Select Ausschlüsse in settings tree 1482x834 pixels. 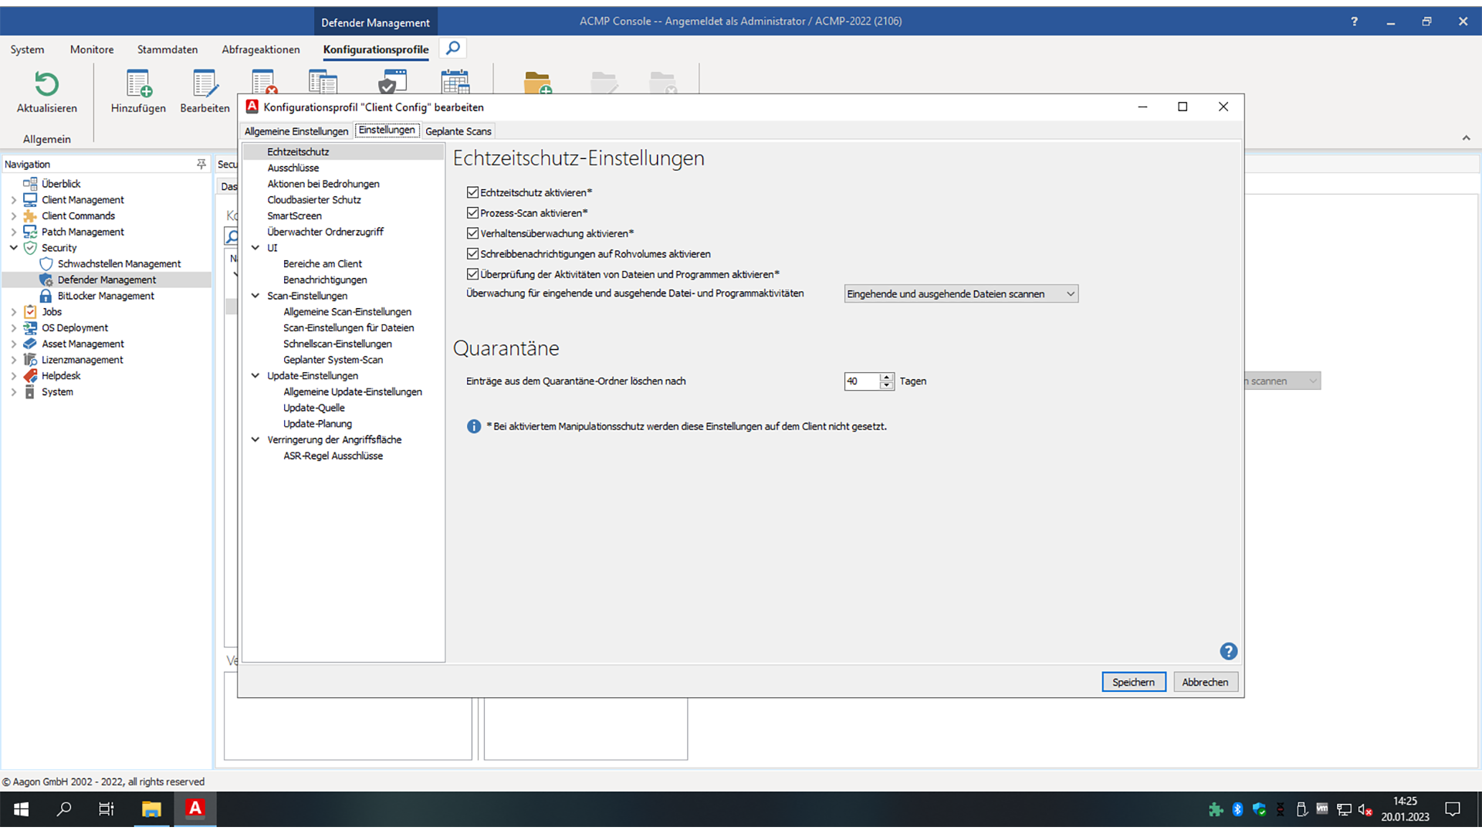[x=293, y=168]
